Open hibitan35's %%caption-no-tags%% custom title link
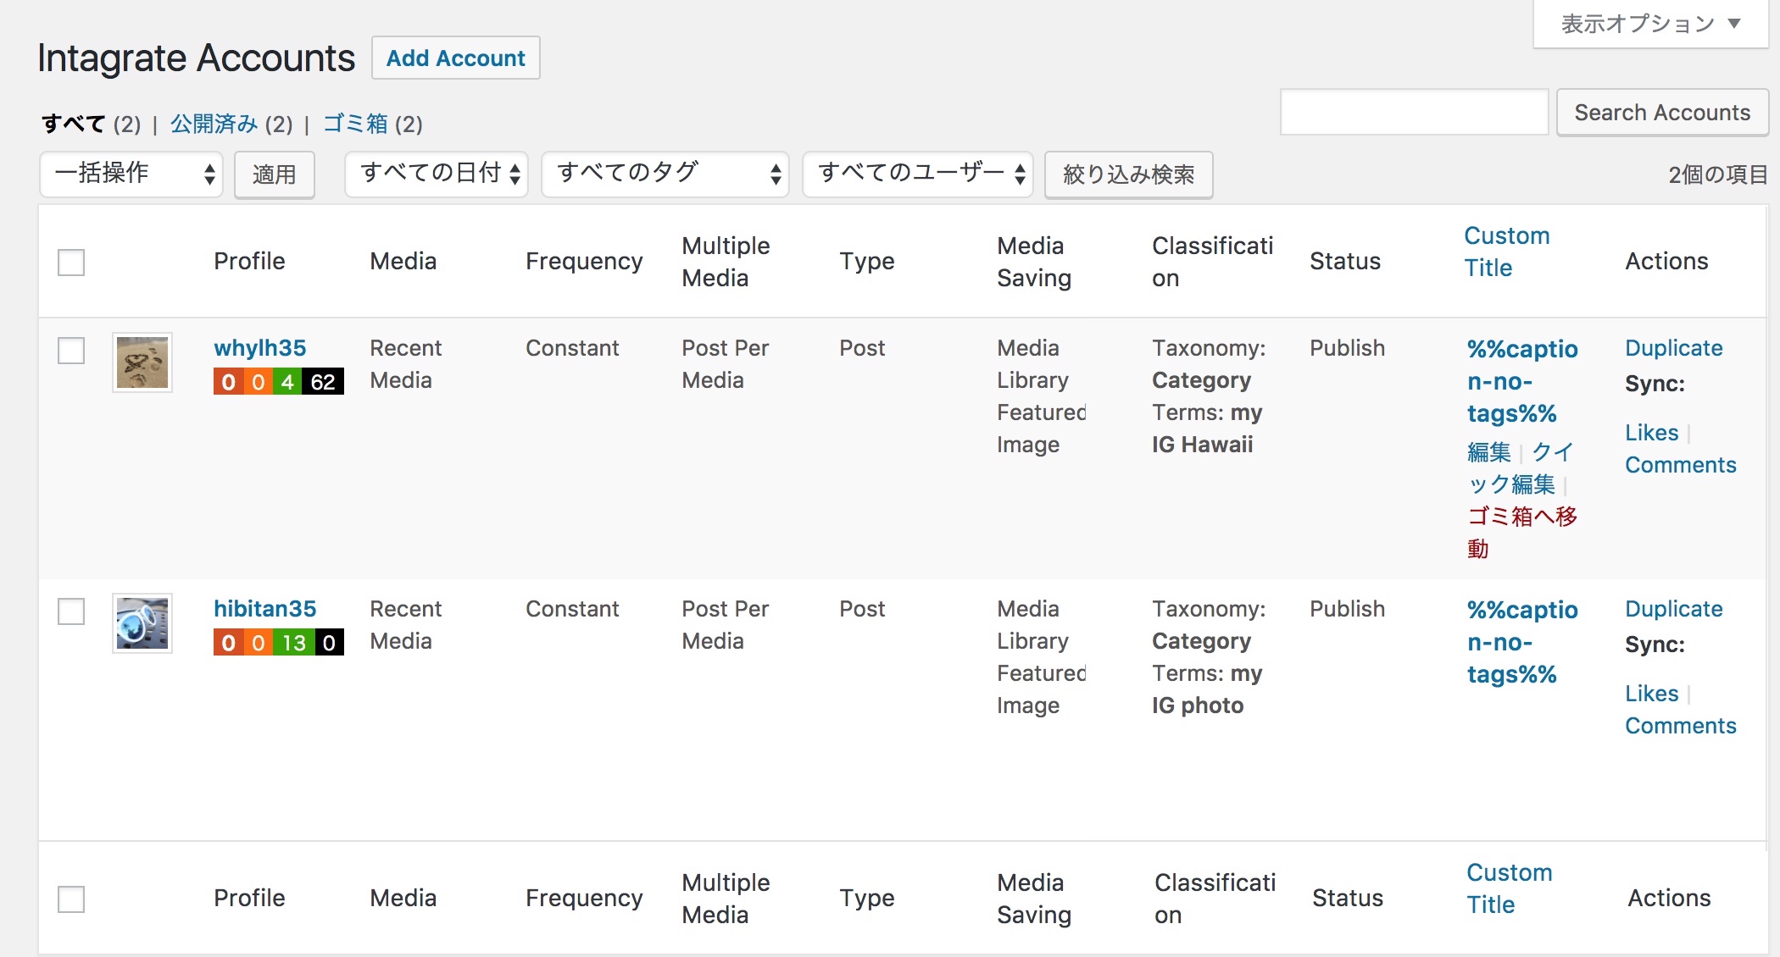Screen dimensions: 1780x957 [1522, 642]
